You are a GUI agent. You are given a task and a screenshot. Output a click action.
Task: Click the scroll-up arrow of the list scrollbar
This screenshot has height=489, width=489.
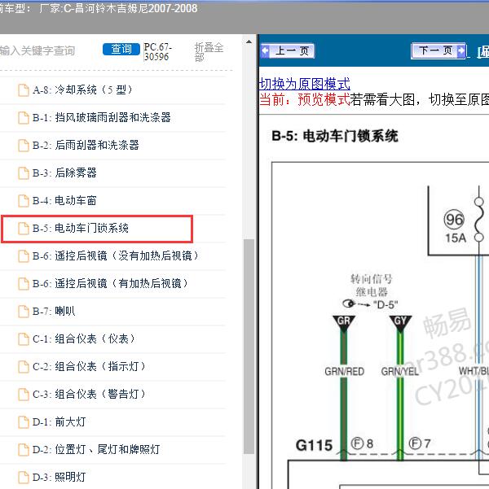click(249, 41)
